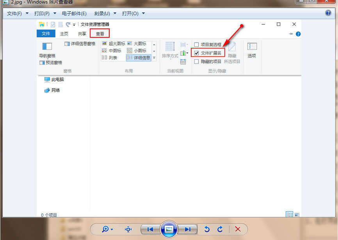Start the slideshow with center button

[x=169, y=229]
